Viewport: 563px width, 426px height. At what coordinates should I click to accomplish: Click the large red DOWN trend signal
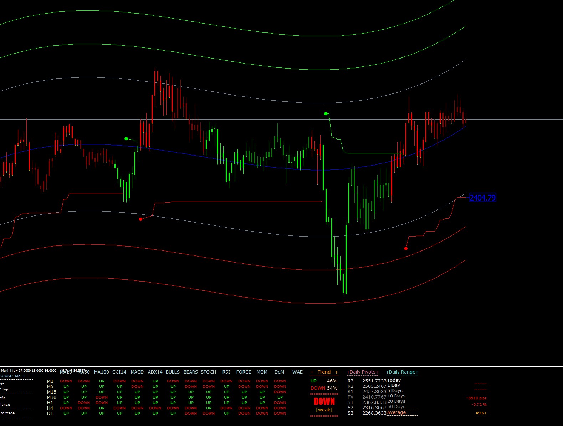coord(324,401)
